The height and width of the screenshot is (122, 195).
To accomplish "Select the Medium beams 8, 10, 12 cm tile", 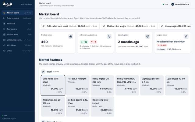I will coord(78,106).
